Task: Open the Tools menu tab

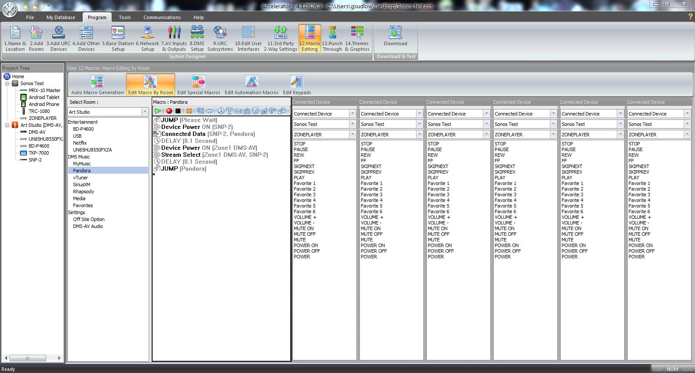Action: coord(125,17)
